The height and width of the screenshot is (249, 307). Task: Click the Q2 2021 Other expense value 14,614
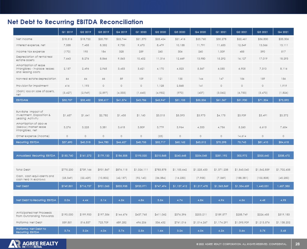point(242,136)
